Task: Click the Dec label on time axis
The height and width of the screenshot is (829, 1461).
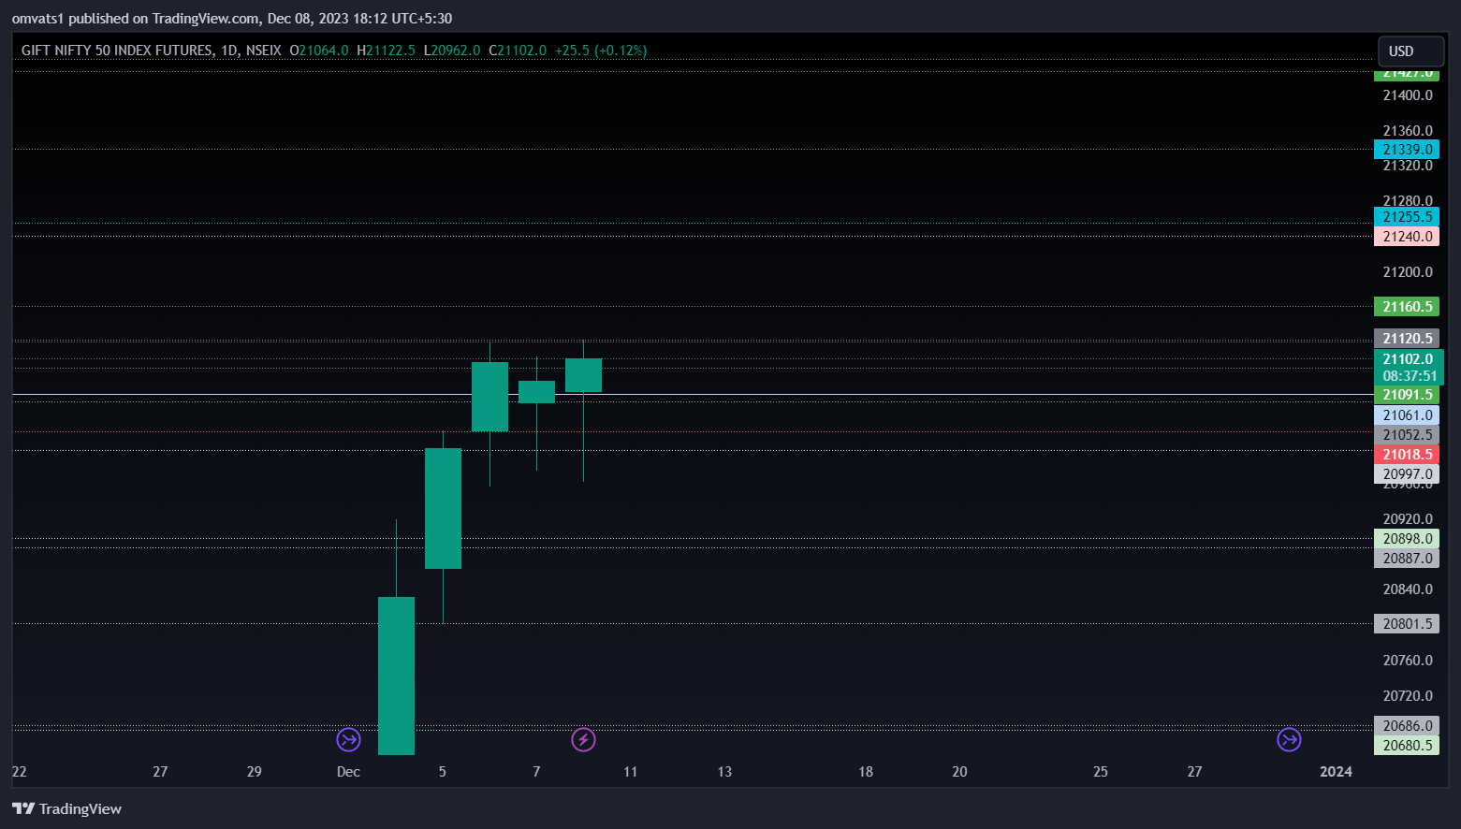Action: coord(348,772)
